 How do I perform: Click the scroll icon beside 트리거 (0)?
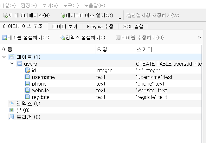(x=12, y=117)
